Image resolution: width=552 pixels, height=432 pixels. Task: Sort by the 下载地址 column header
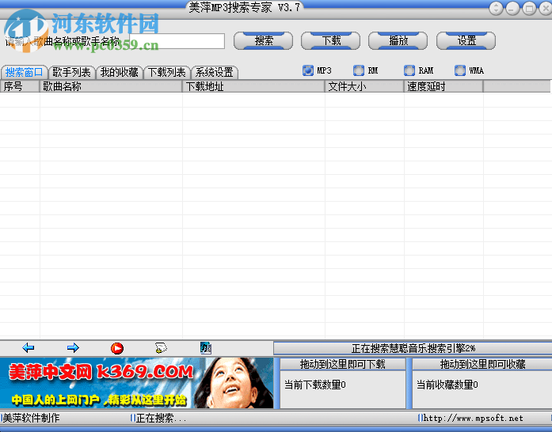(x=253, y=86)
